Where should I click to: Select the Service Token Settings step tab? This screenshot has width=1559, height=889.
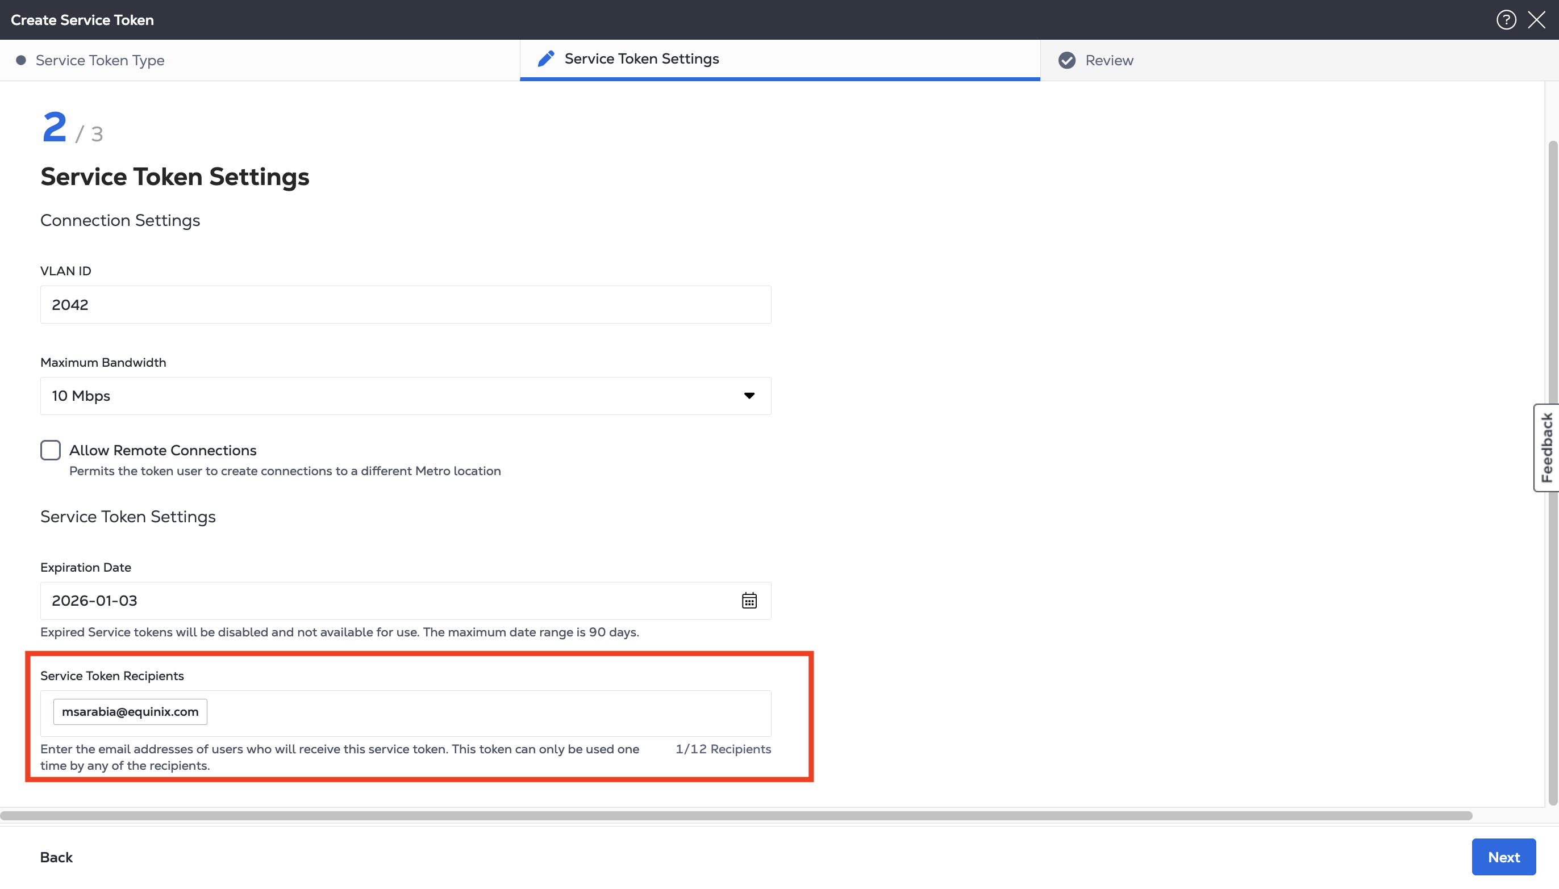(x=641, y=58)
